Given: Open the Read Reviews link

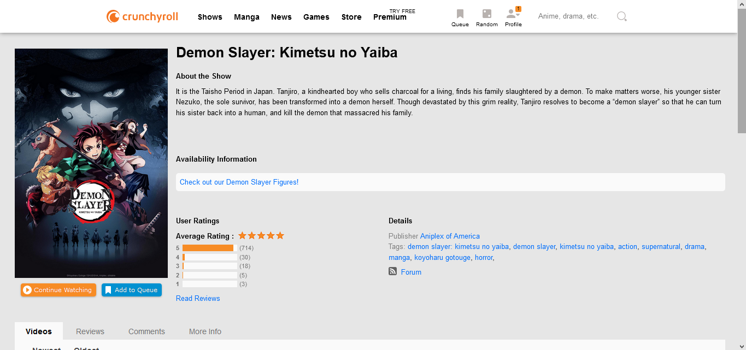Looking at the screenshot, I should pyautogui.click(x=198, y=298).
